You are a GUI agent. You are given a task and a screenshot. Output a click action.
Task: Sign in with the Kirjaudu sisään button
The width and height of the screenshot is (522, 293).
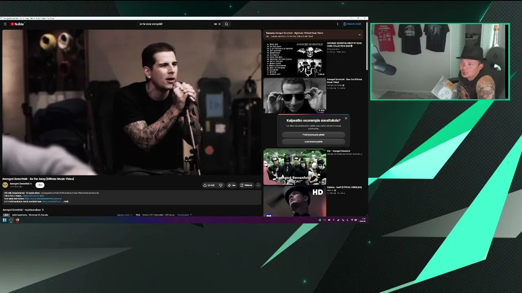coord(352,24)
